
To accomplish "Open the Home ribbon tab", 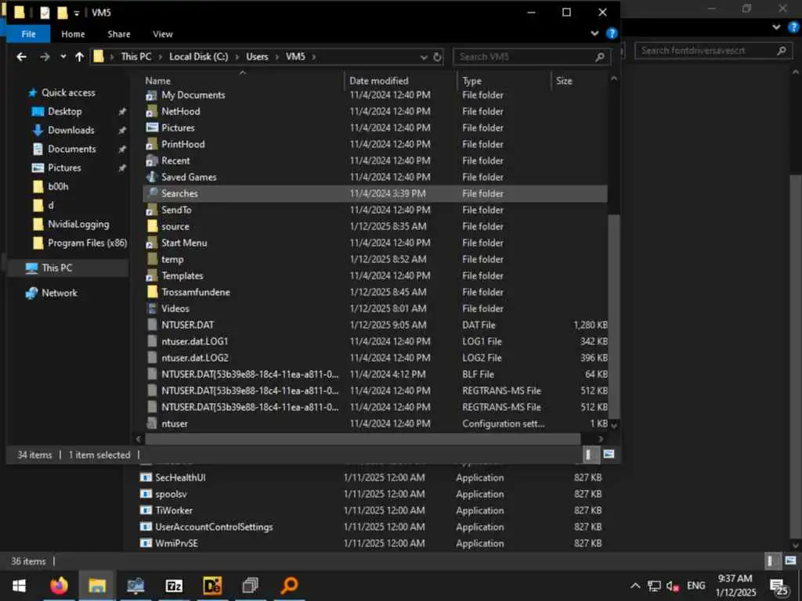I will point(73,34).
